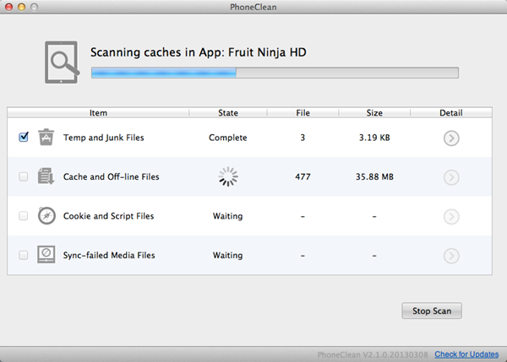Screen dimensions: 507x362
Task: Click the Cache and Off-line Files icon
Action: (46, 177)
